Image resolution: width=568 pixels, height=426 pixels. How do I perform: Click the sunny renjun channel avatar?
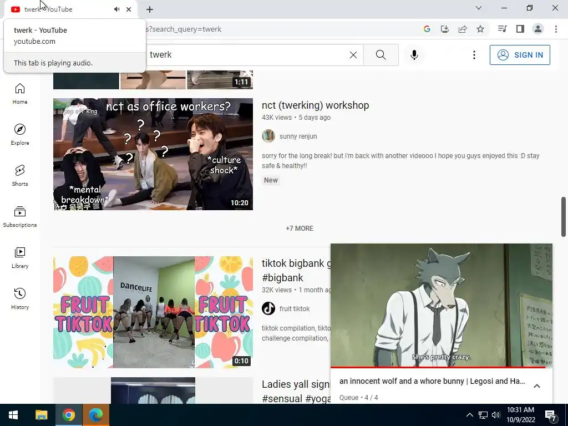[x=268, y=136]
